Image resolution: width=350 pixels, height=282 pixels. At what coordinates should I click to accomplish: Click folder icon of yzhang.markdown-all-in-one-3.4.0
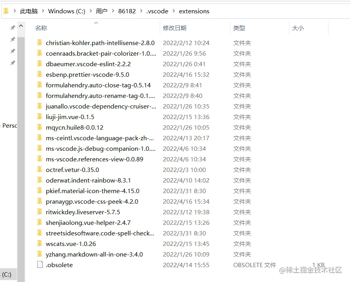coord(40,254)
